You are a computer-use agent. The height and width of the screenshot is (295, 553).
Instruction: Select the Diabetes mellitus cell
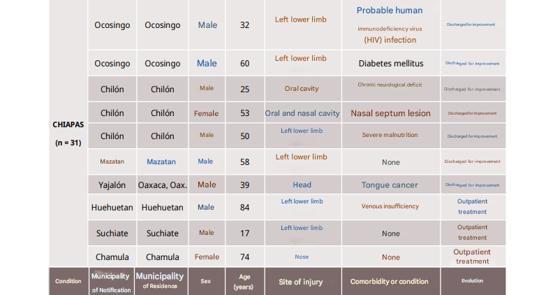pyautogui.click(x=391, y=63)
